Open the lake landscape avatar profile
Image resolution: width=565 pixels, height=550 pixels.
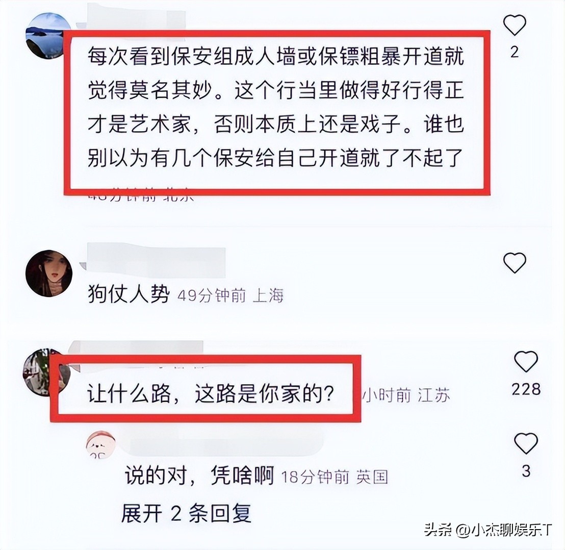point(48,36)
